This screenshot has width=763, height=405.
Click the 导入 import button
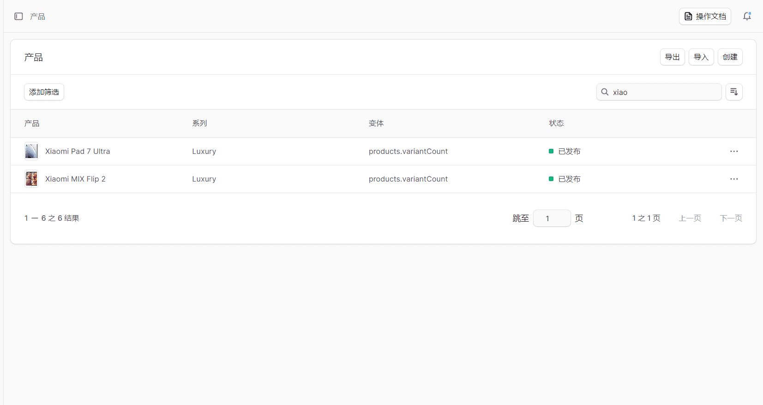tap(701, 57)
